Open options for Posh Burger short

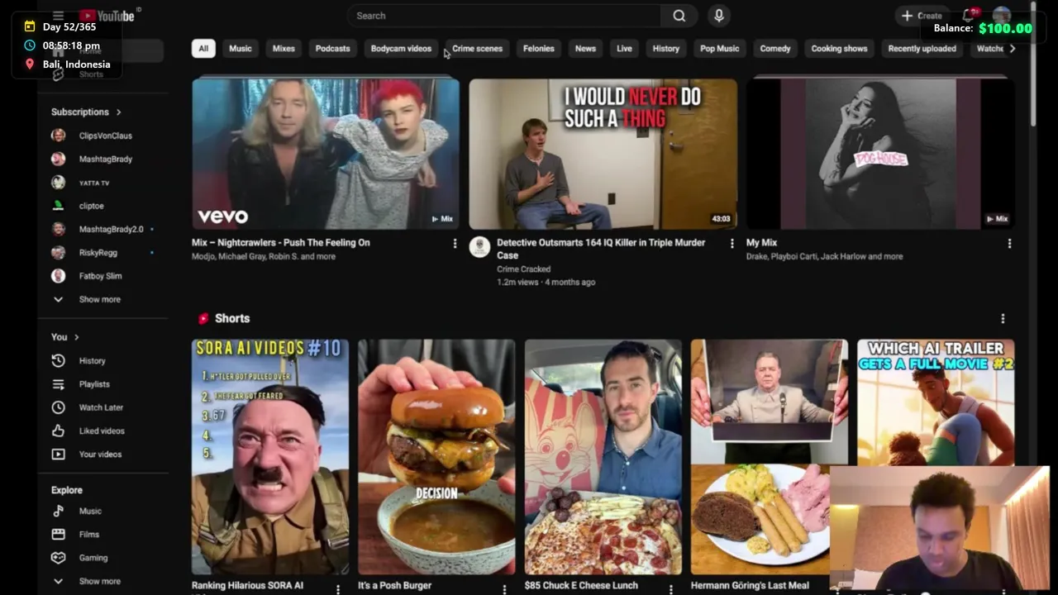(504, 589)
